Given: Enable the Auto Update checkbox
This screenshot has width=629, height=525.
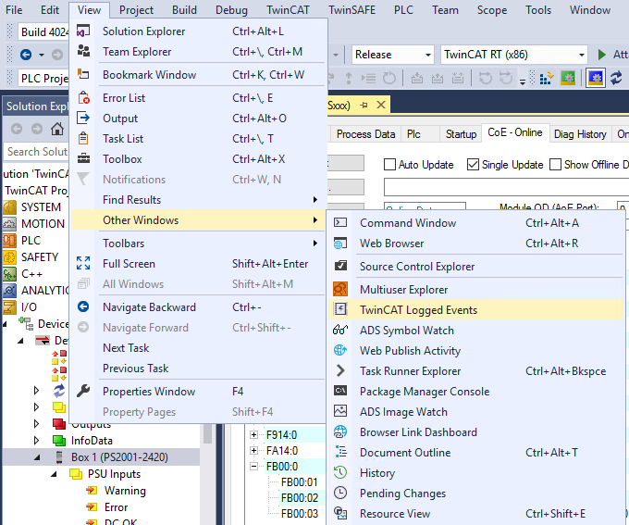Looking at the screenshot, I should (389, 165).
